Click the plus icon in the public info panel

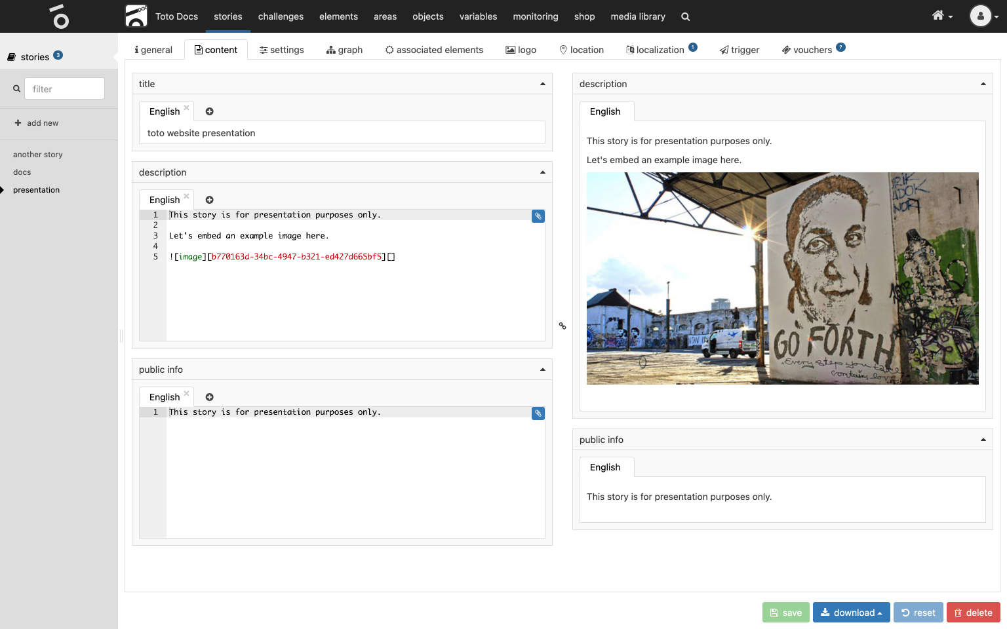[208, 397]
